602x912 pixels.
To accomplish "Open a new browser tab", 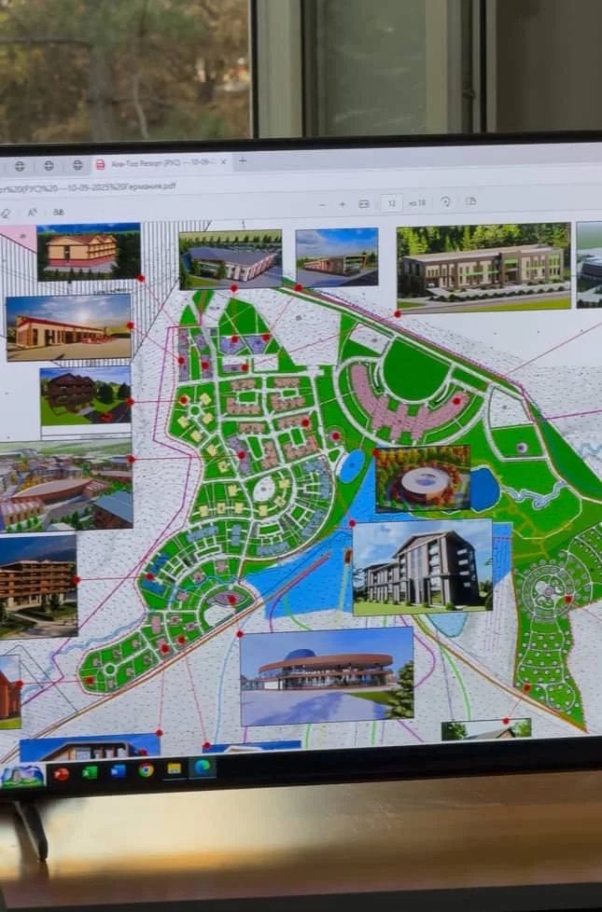I will point(243,160).
